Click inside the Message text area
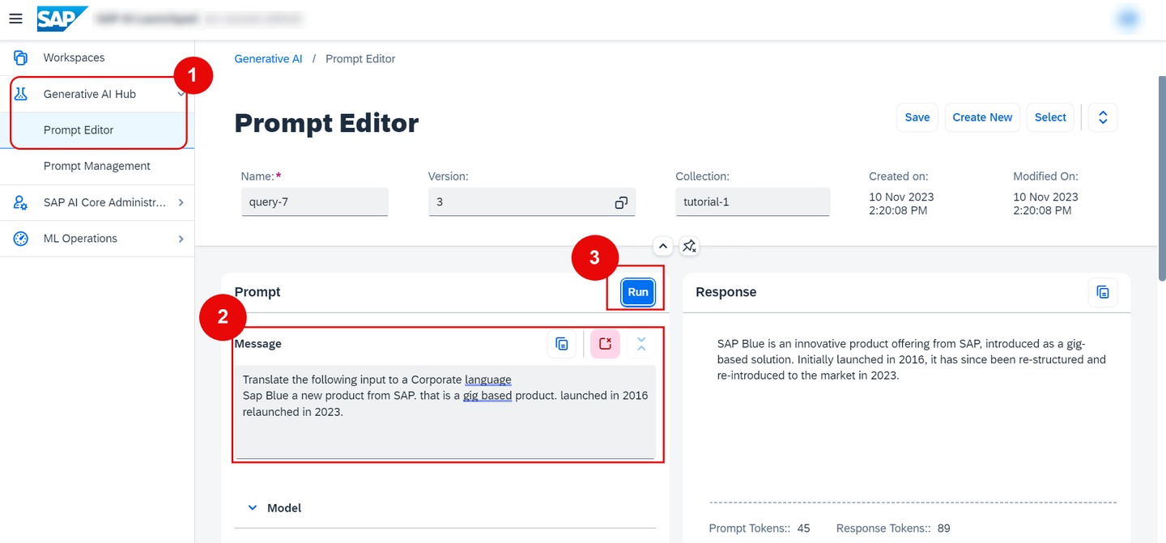 (x=445, y=412)
